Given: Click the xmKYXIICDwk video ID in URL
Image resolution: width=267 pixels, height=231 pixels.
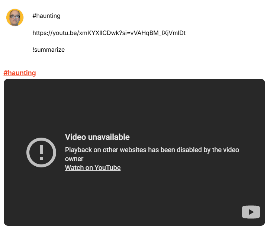Looking at the screenshot, I should [100, 33].
